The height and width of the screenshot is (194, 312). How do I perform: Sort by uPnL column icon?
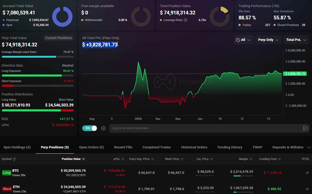tap(123, 159)
